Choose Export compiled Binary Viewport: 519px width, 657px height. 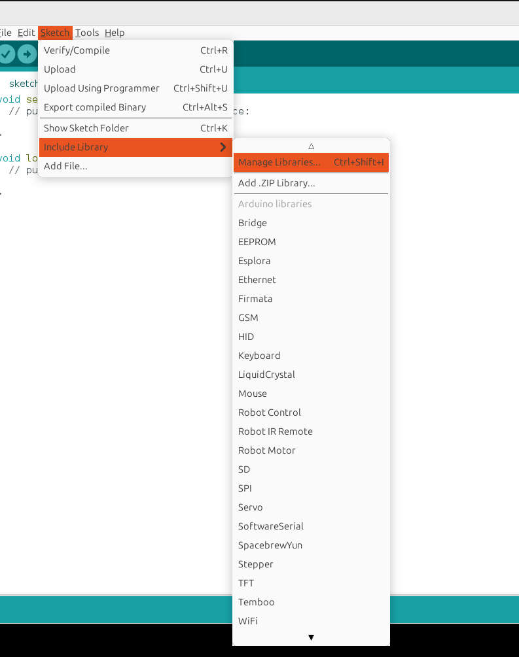coord(135,107)
